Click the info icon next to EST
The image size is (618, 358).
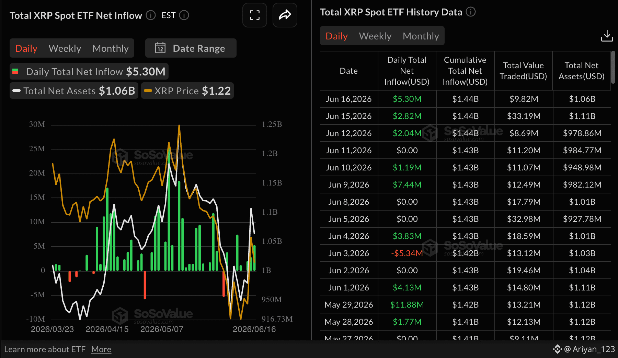(184, 15)
